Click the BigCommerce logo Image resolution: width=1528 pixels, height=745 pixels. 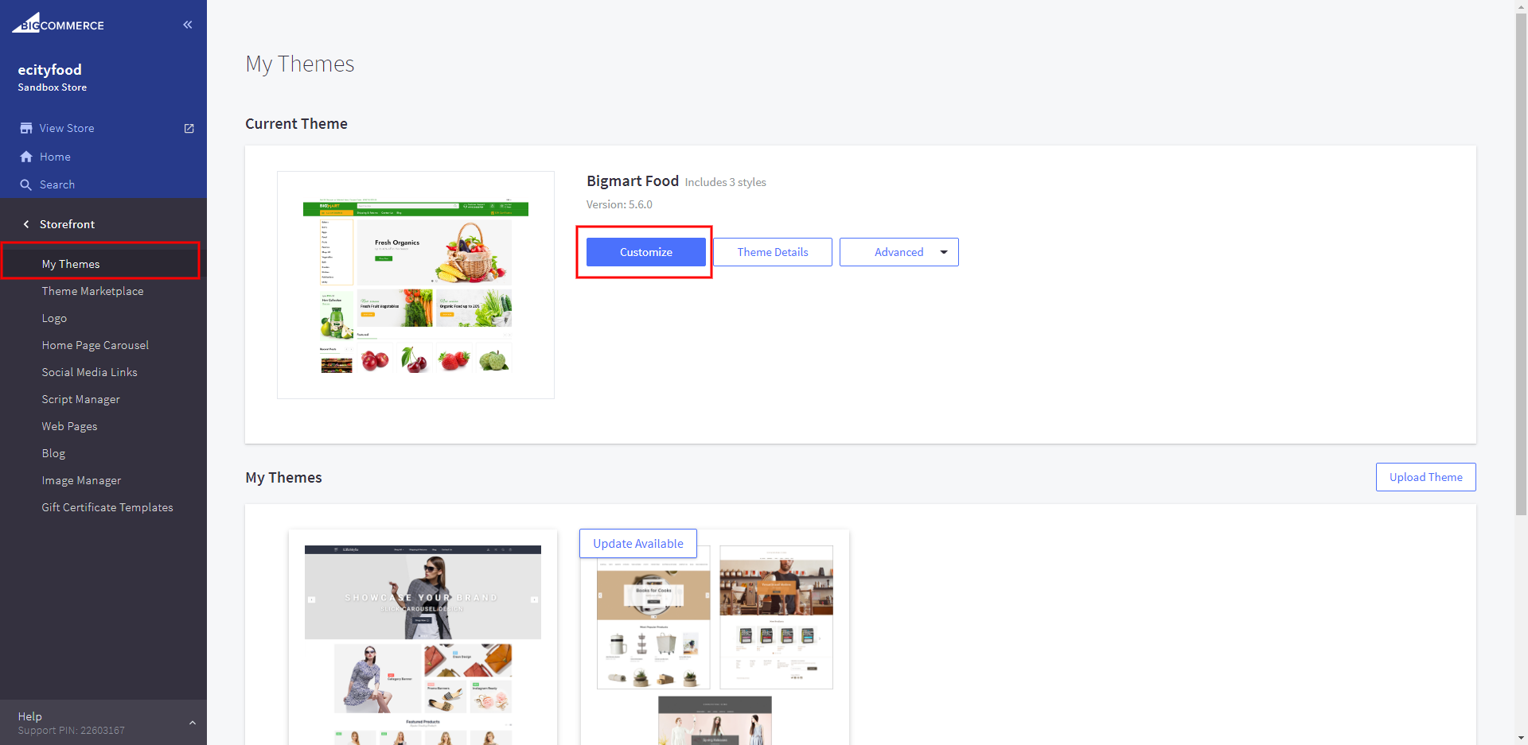[x=58, y=23]
